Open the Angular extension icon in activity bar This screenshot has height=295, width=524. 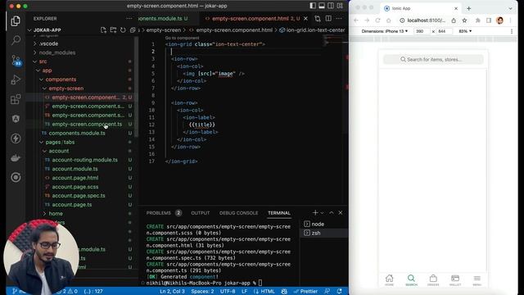pos(16,119)
